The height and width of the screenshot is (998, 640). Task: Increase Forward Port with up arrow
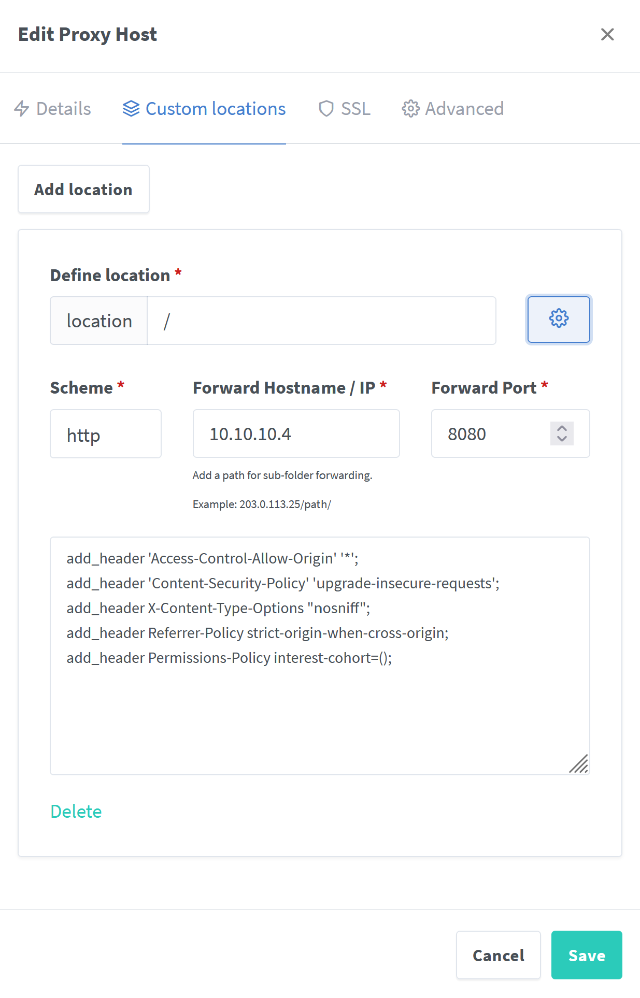(x=562, y=428)
